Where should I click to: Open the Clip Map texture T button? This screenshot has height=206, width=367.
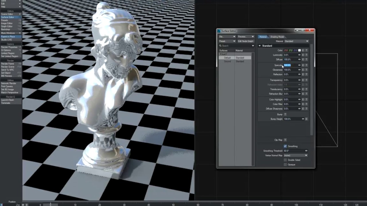point(285,140)
